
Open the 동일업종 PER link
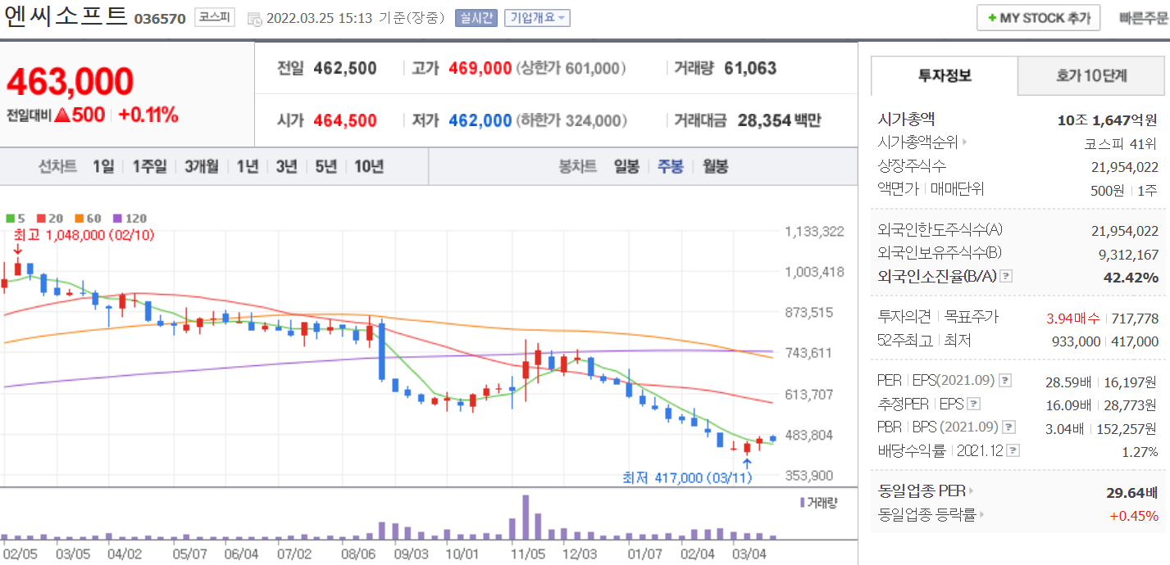926,491
